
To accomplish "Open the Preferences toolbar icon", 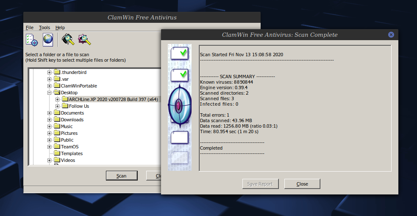I will (x=32, y=40).
